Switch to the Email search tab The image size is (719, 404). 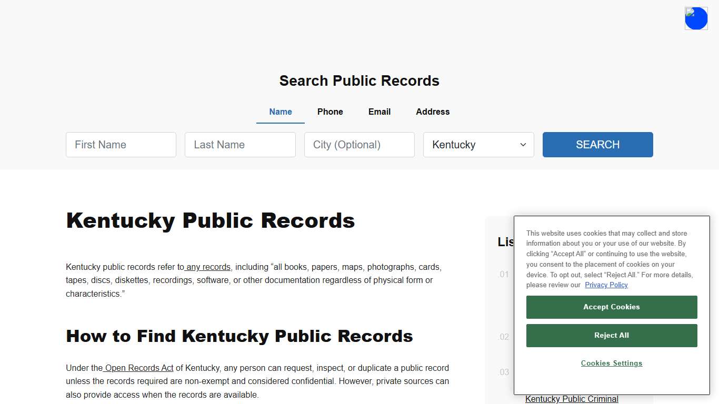click(x=379, y=112)
